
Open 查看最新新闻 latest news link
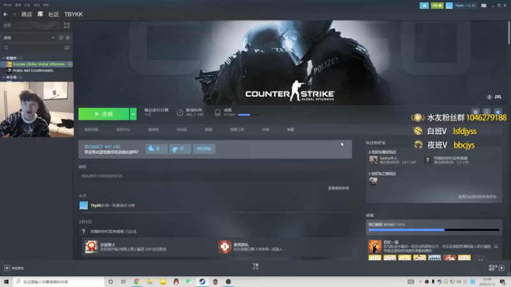click(x=339, y=188)
